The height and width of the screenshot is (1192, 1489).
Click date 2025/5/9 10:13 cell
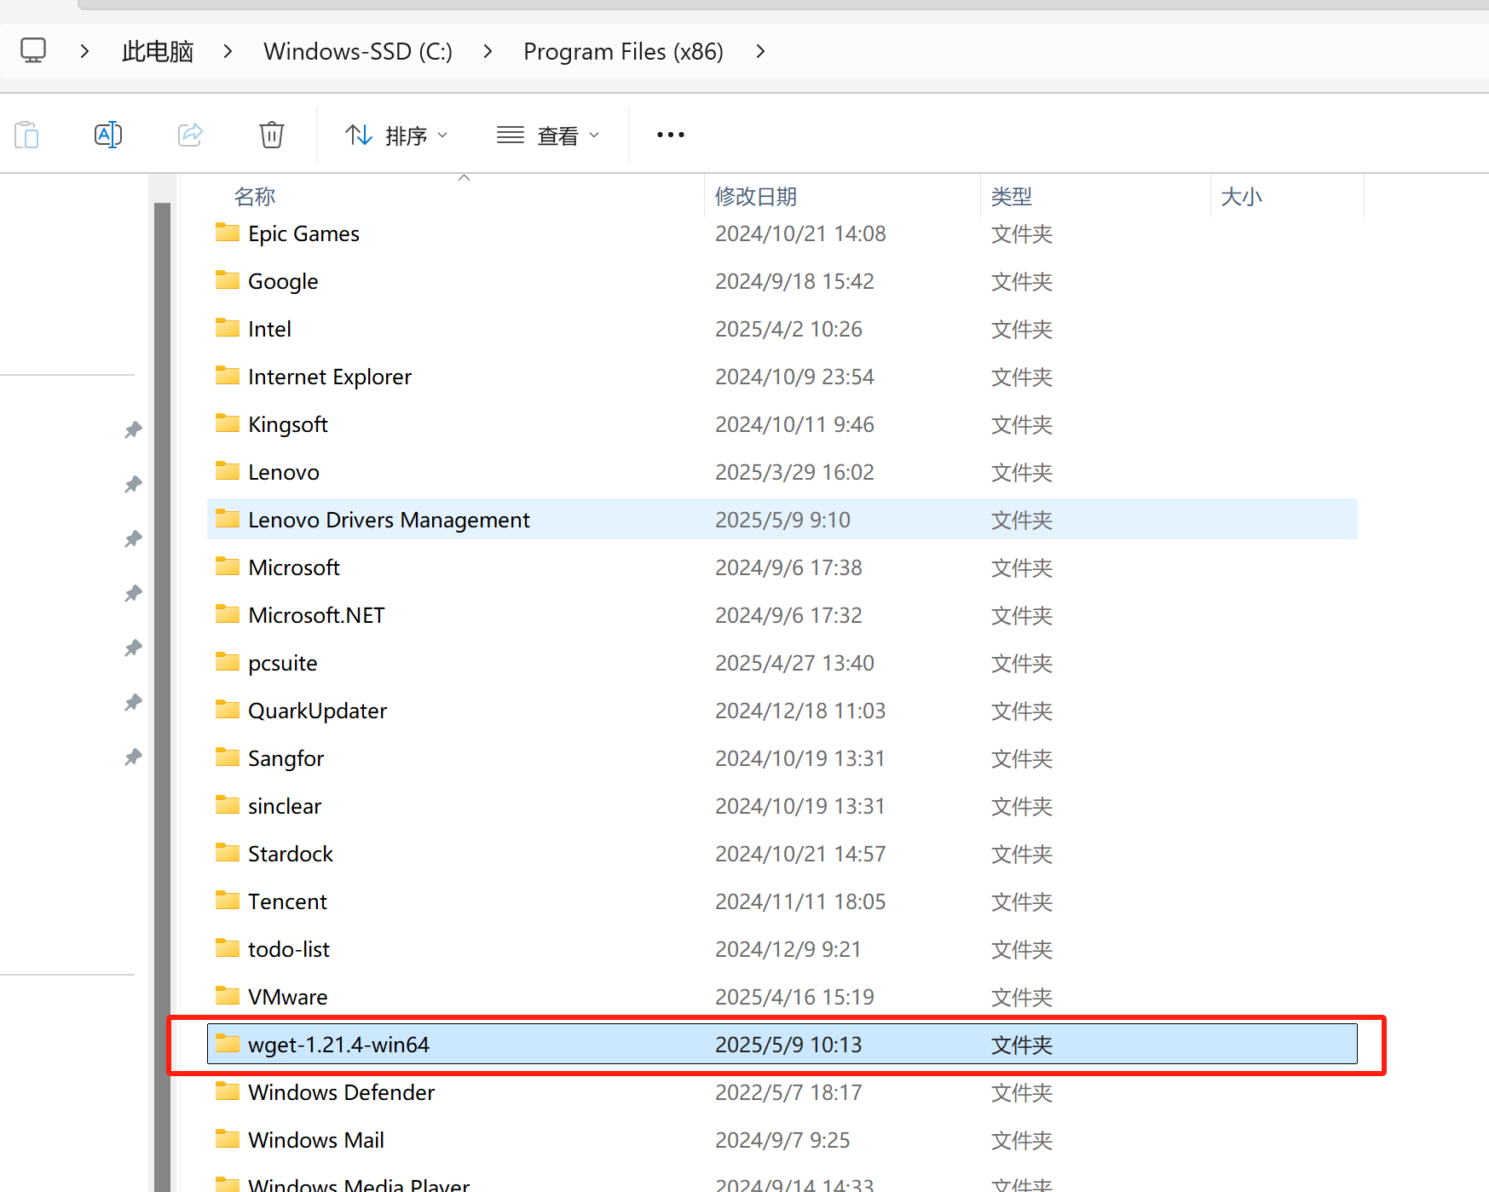click(788, 1045)
